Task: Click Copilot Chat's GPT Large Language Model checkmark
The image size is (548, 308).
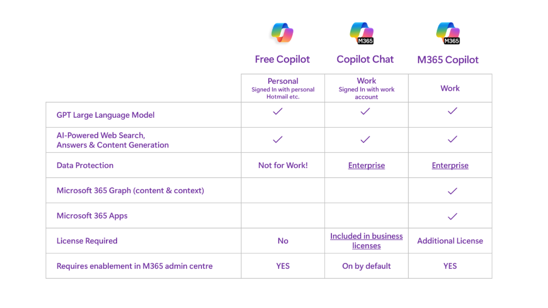Action: pyautogui.click(x=365, y=111)
